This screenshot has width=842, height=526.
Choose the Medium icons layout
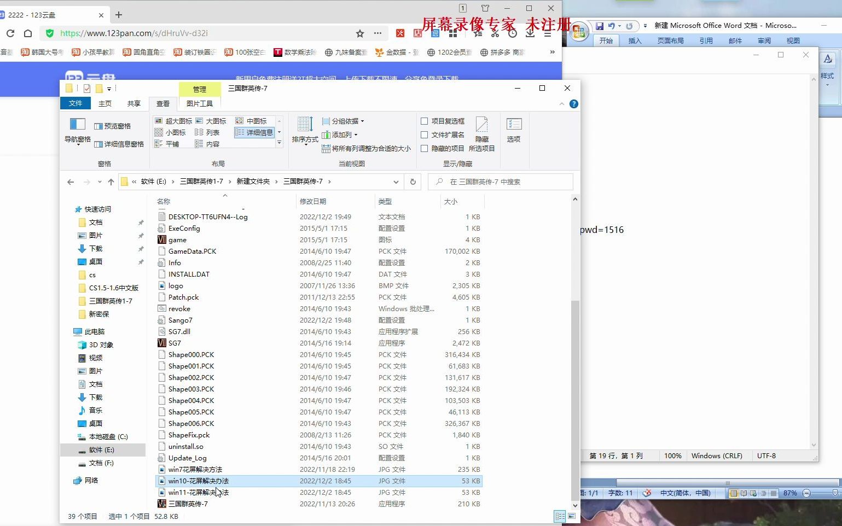click(251, 121)
